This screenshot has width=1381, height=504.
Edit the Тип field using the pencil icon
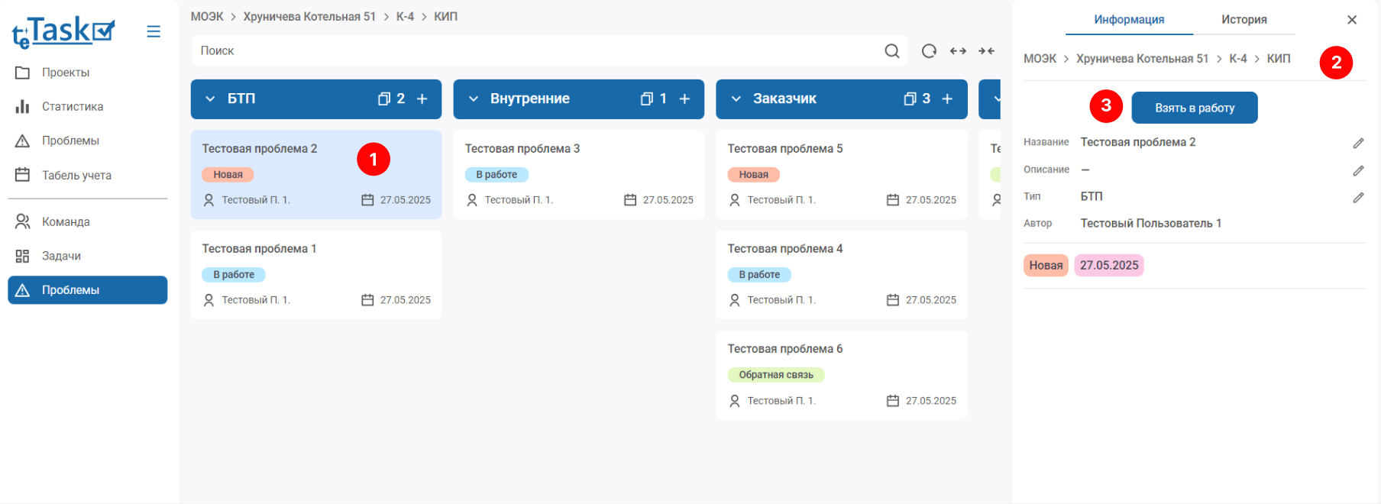tap(1358, 197)
